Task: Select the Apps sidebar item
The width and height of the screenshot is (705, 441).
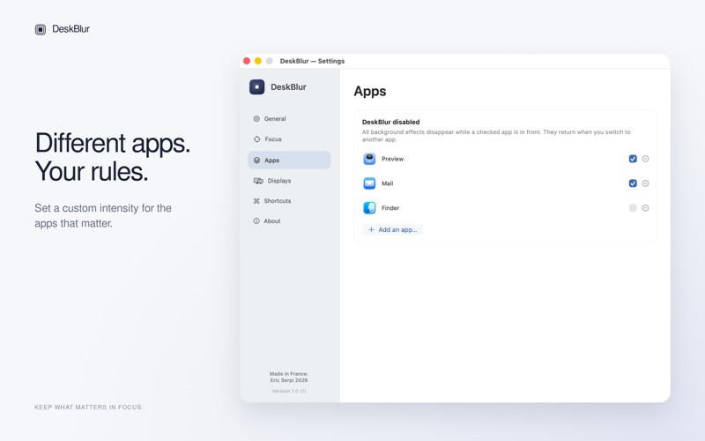Action: pos(289,161)
